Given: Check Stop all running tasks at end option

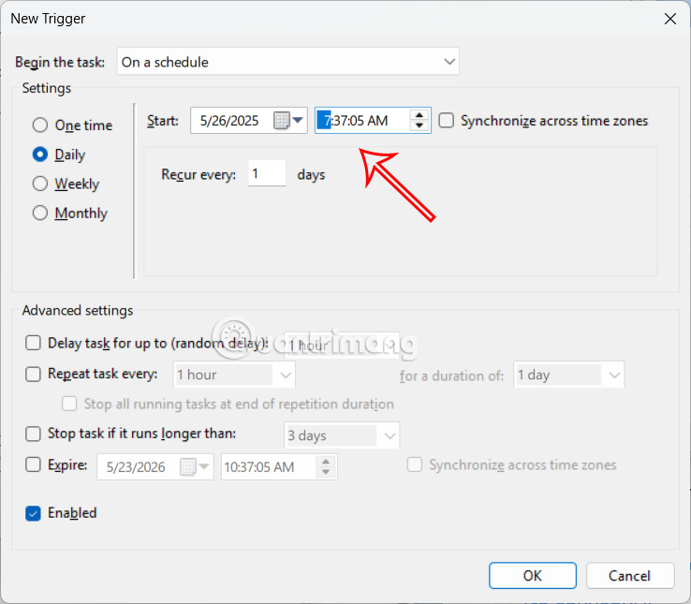Looking at the screenshot, I should click(69, 404).
